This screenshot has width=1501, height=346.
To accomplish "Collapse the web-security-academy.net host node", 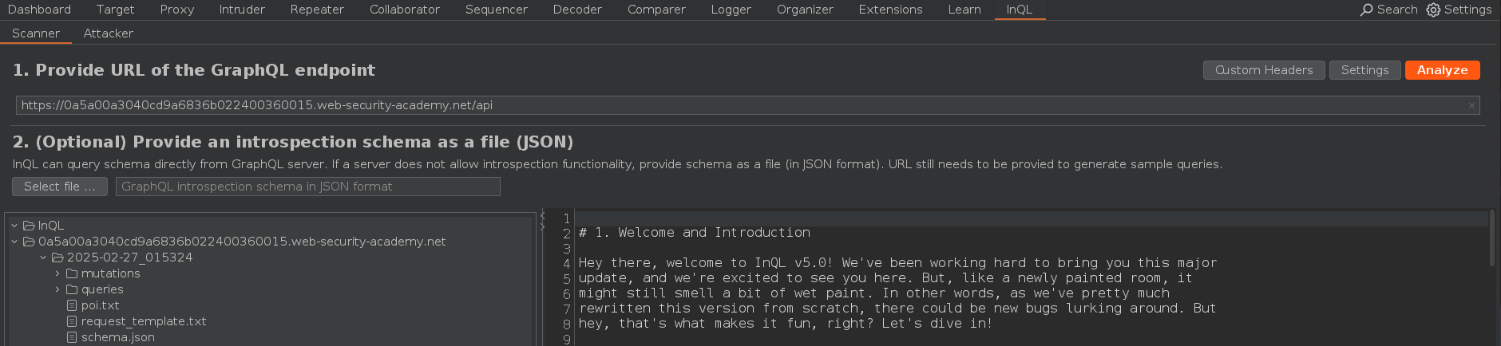I will click(14, 242).
